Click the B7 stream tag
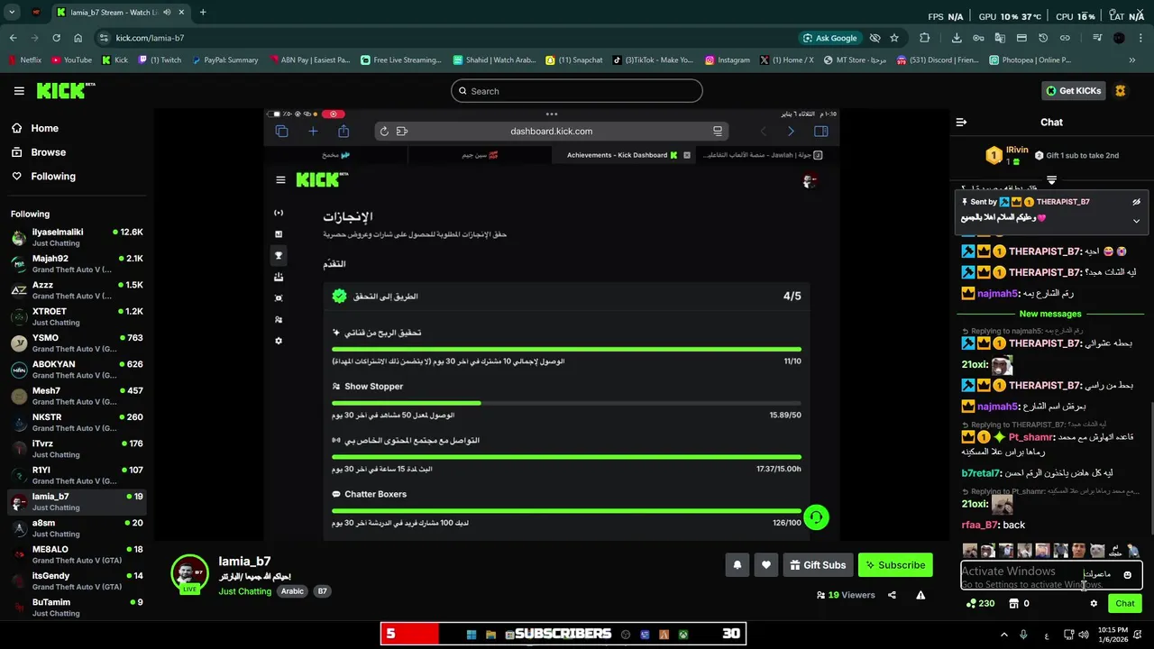This screenshot has height=649, width=1154. [322, 591]
